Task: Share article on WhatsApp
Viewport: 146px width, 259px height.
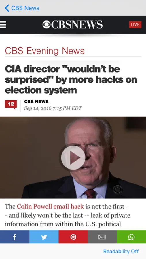Action: [x=131, y=237]
